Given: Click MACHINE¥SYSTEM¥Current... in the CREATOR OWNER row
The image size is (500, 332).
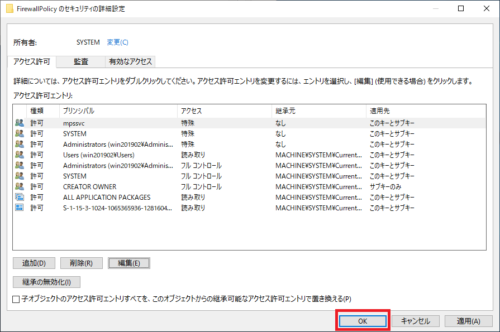Looking at the screenshot, I should tap(318, 186).
